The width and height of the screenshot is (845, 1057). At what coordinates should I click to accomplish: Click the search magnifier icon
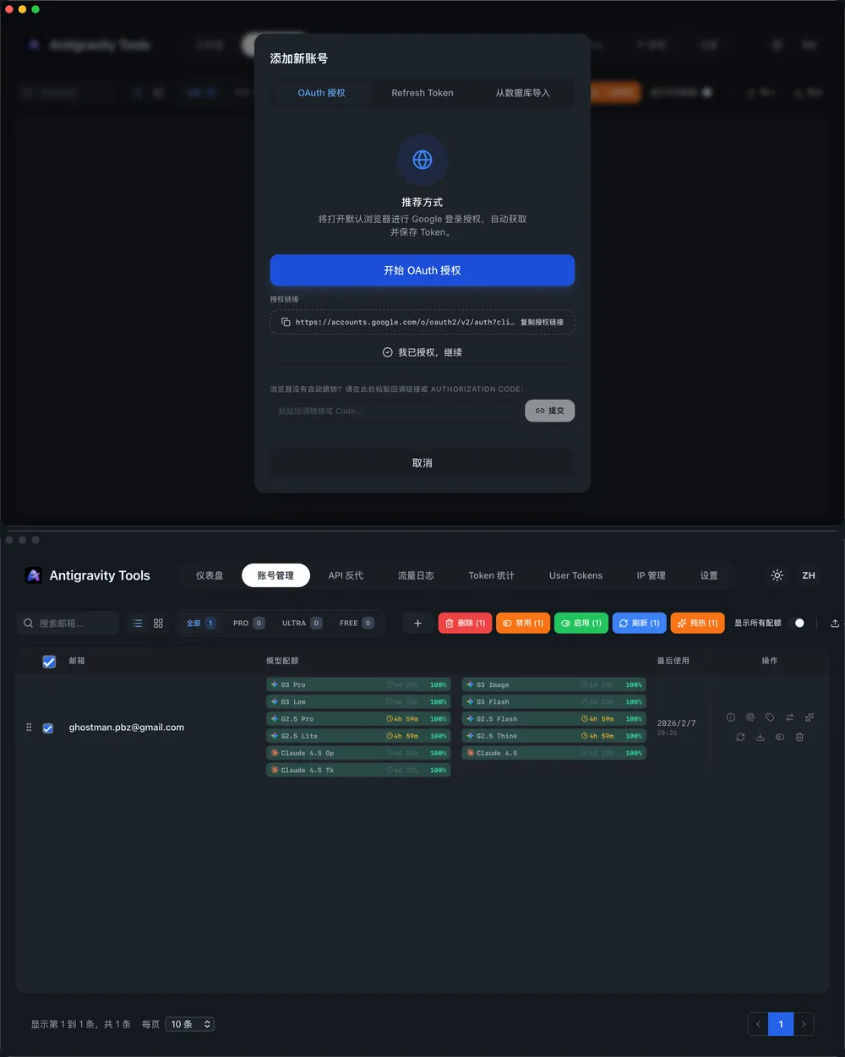[29, 623]
